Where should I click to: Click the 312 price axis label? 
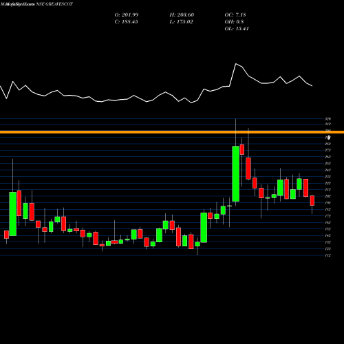click(x=327, y=124)
